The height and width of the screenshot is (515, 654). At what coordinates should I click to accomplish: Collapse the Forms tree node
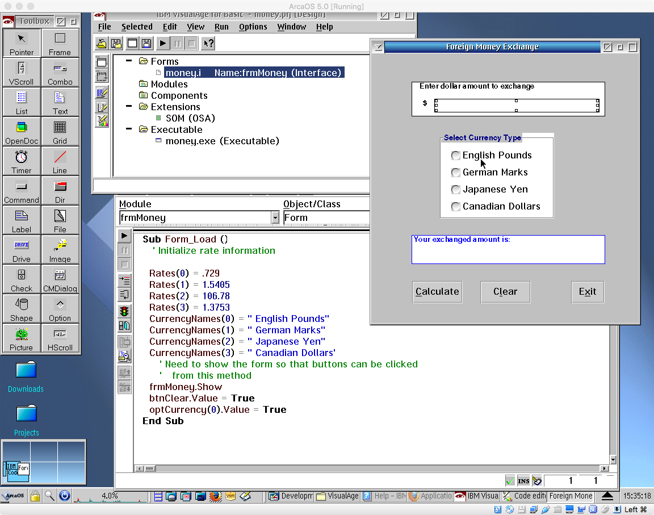pos(129,61)
